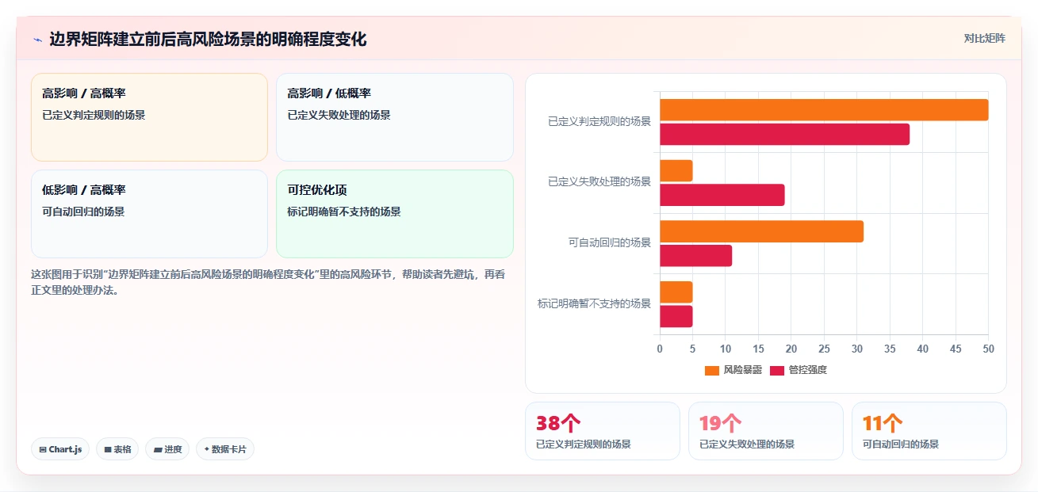1038x492 pixels.
Task: Click orange bar for 标记明确暂不支持的场景
Action: coord(676,292)
